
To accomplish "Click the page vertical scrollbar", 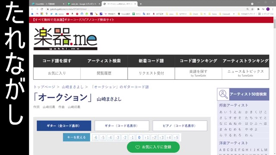I will [275, 86].
